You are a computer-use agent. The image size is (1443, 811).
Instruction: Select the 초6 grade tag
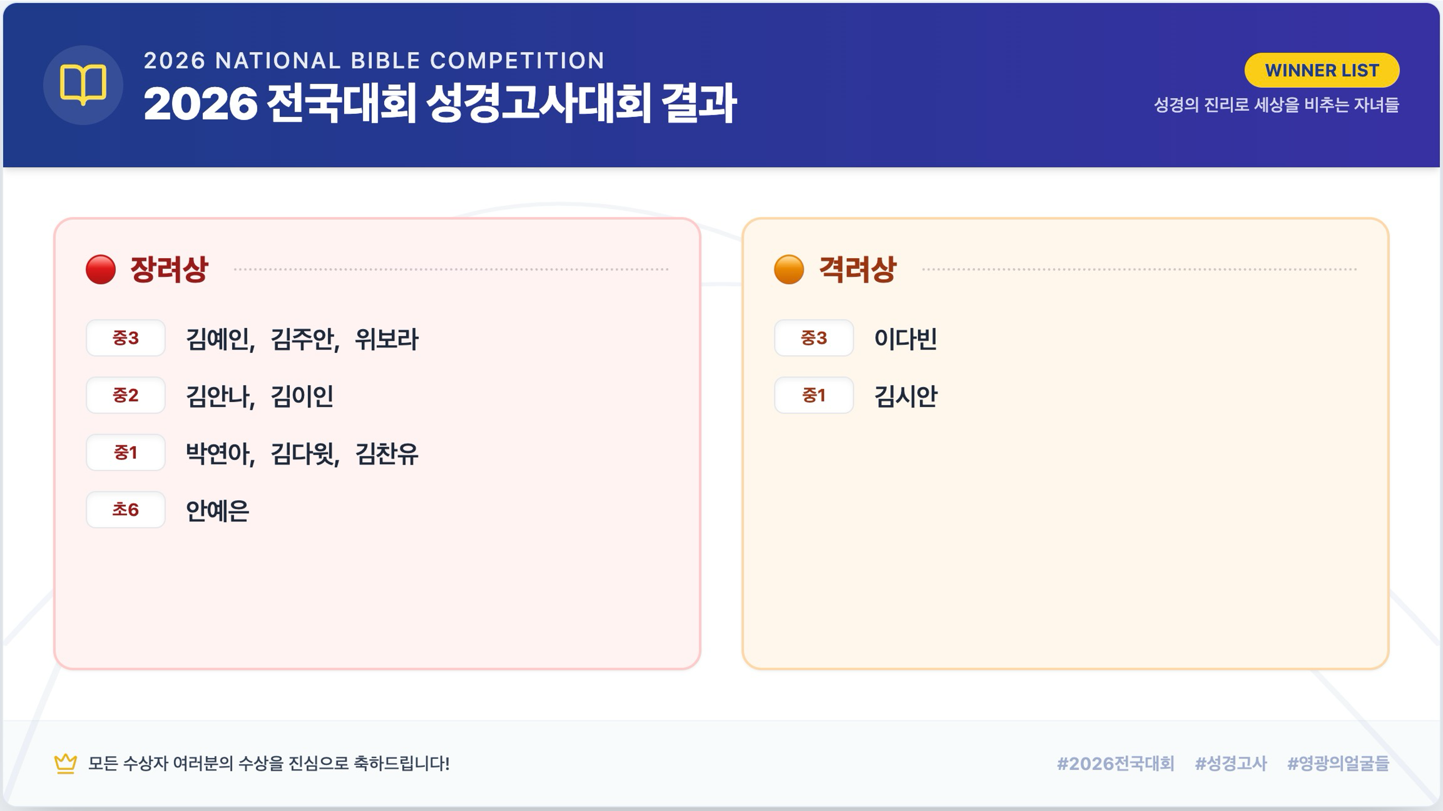coord(125,509)
